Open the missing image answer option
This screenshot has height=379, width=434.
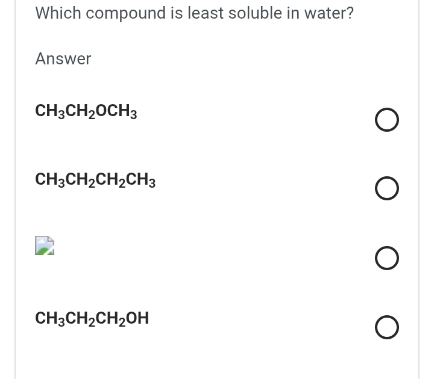[x=45, y=245]
